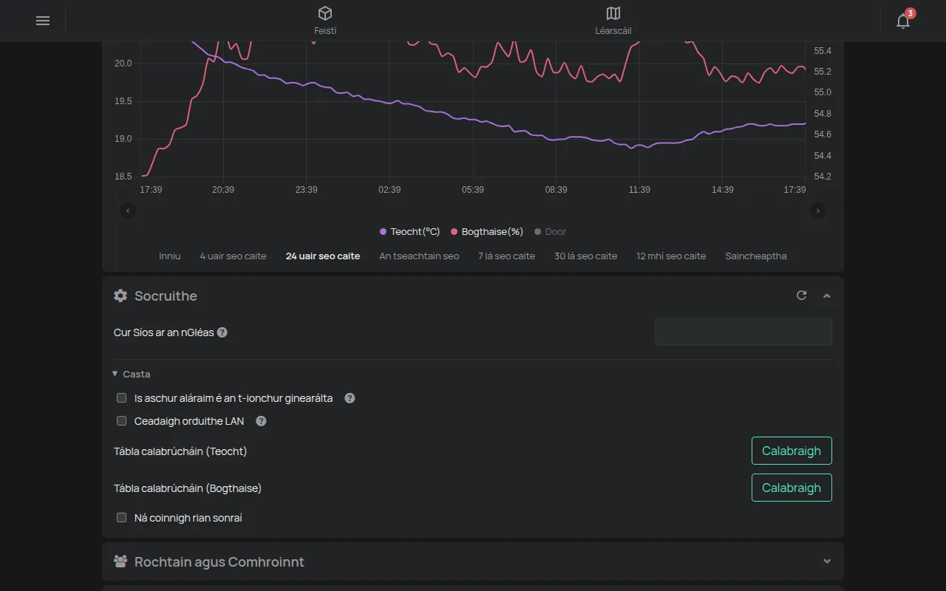Screen dimensions: 946x591
Task: Open help for Ceadaigh orduithe LAN
Action: point(261,421)
